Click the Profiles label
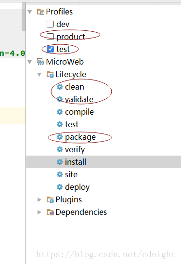This screenshot has height=264, width=181. point(59,12)
